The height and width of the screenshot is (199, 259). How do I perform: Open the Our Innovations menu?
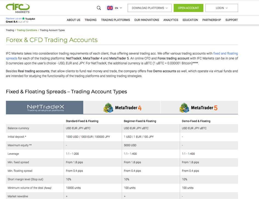(147, 20)
